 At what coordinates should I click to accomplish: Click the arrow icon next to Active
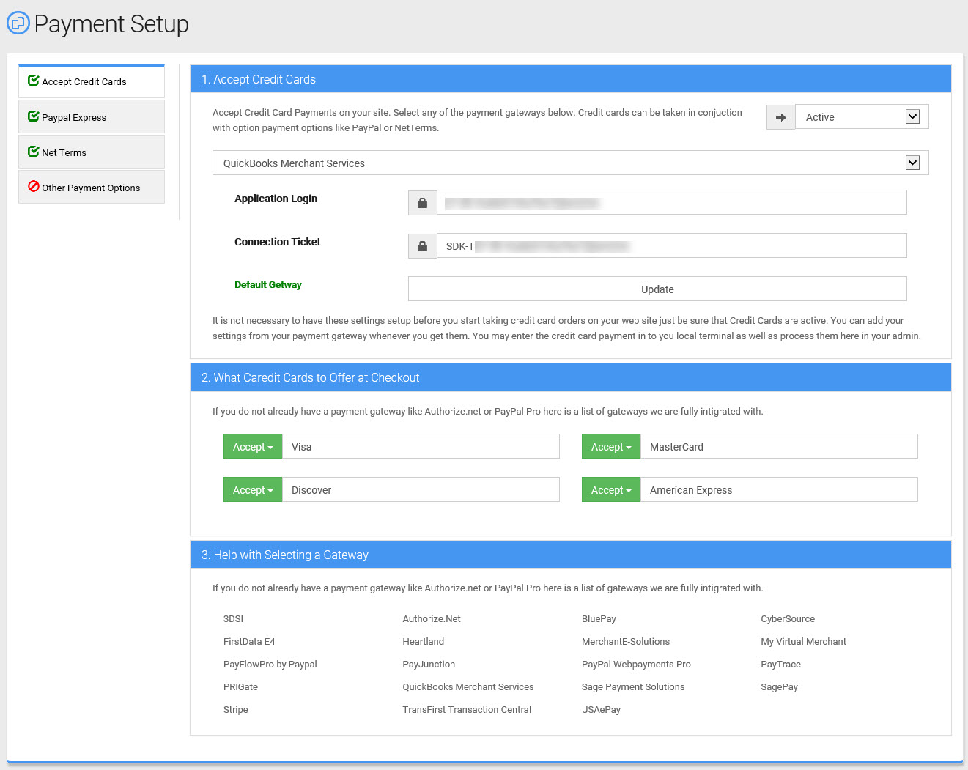[x=780, y=117]
